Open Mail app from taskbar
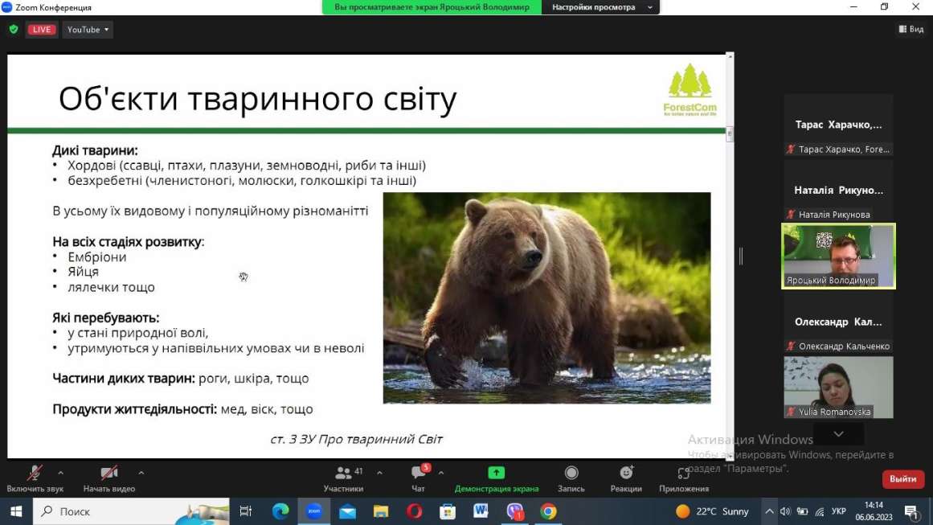The height and width of the screenshot is (525, 933). click(347, 511)
